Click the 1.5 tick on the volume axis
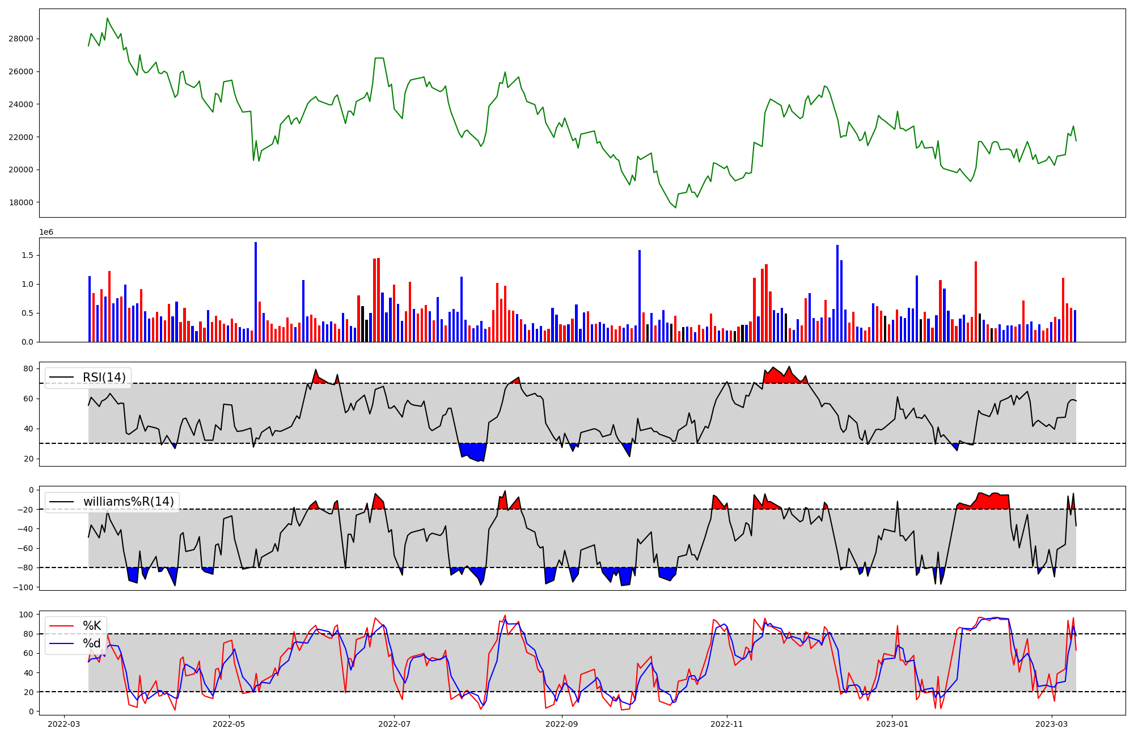 (28, 256)
